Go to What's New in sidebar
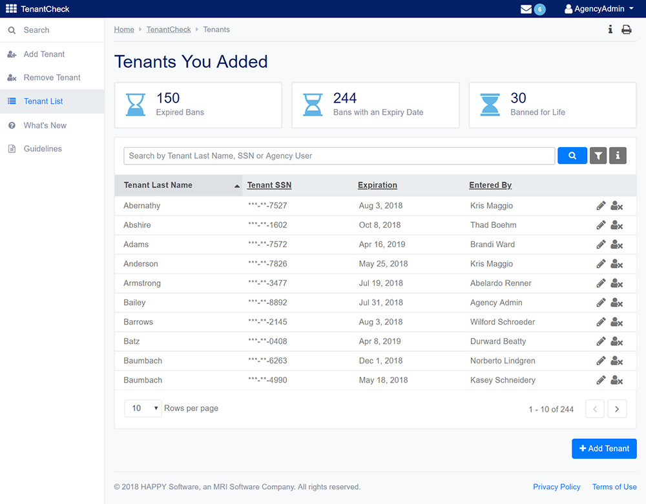 tap(45, 125)
